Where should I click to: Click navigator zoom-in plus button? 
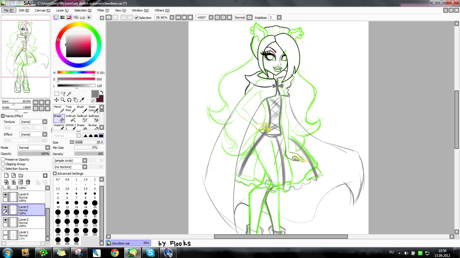click(41, 102)
